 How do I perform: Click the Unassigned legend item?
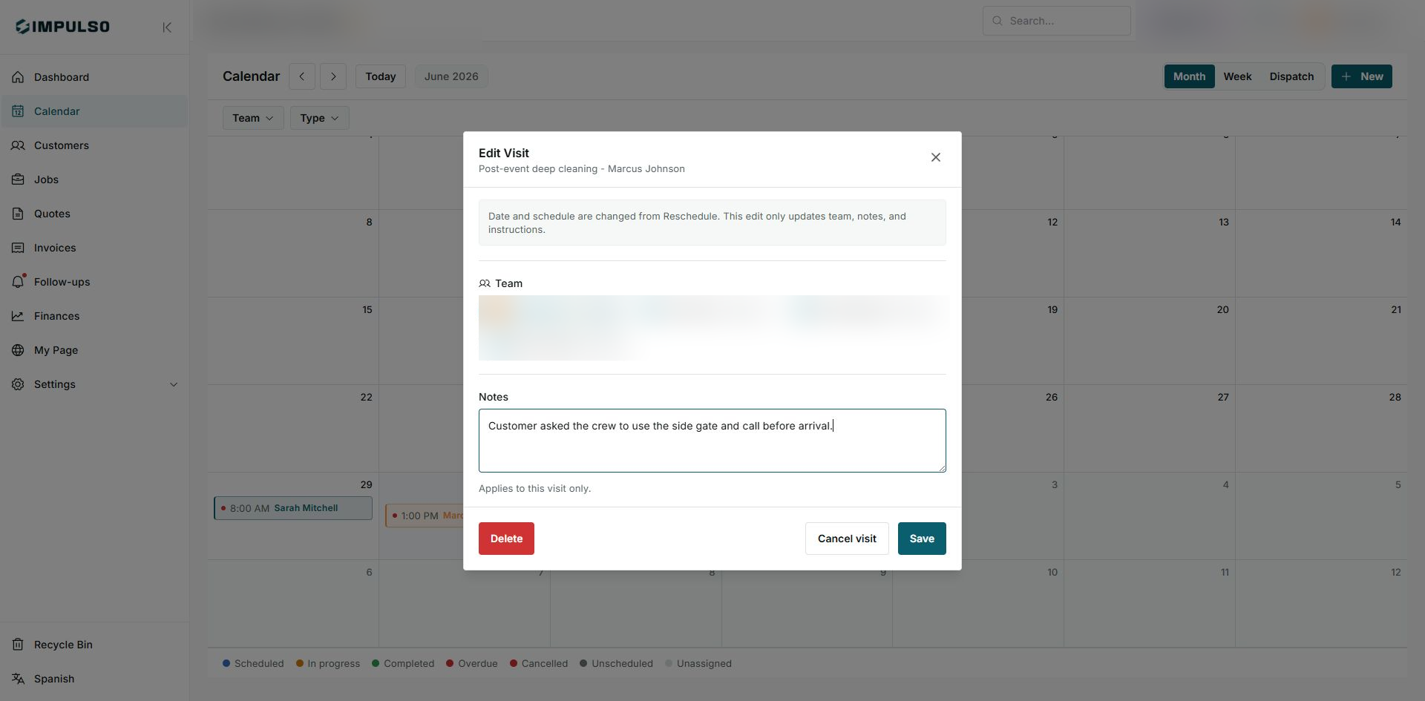(x=698, y=664)
